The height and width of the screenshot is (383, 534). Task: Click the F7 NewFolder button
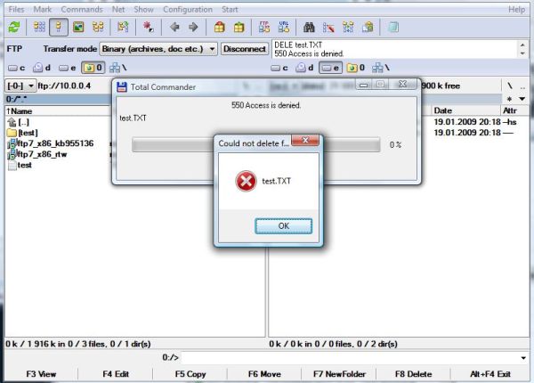pyautogui.click(x=339, y=374)
